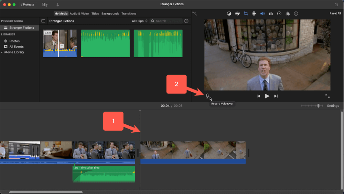Select the first timeline video clip
Image resolution: width=344 pixels, height=194 pixels.
(67, 152)
